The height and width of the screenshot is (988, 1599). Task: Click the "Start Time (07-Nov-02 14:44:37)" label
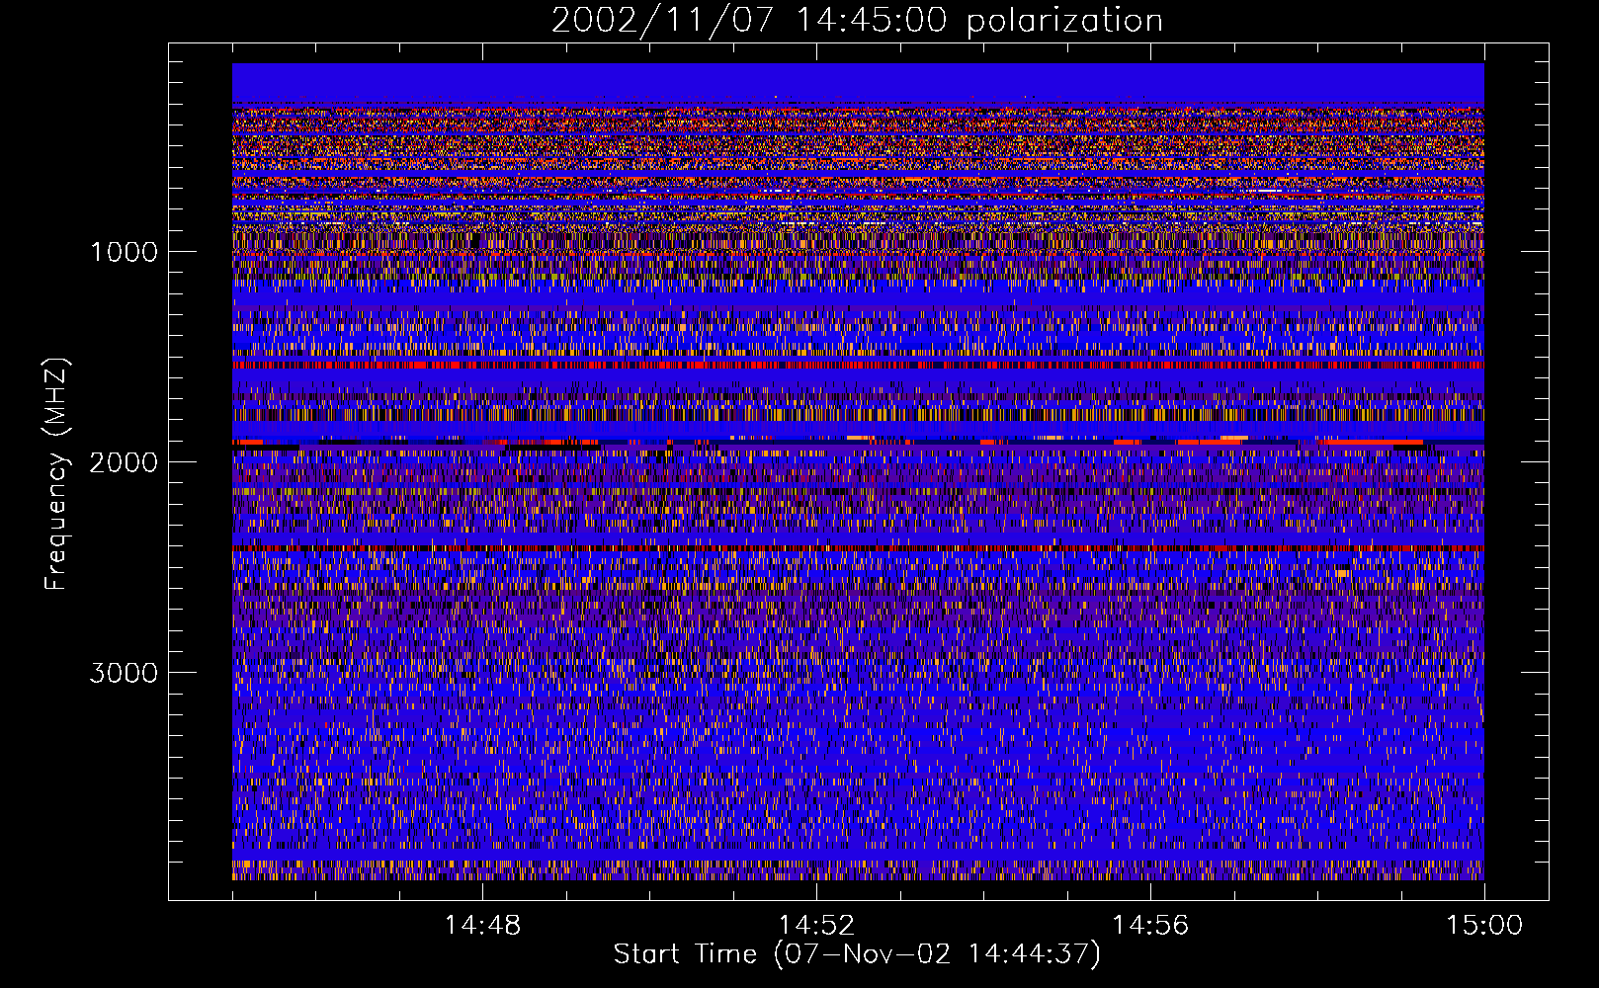[x=857, y=954]
